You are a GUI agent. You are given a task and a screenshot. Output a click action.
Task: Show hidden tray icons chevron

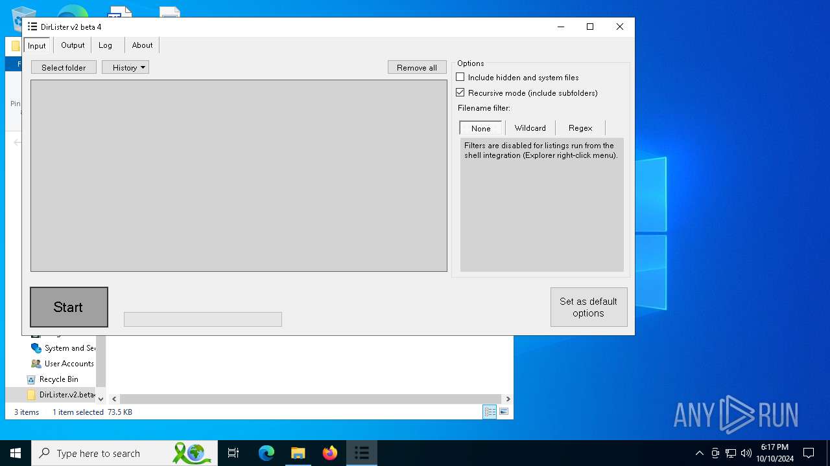699,453
